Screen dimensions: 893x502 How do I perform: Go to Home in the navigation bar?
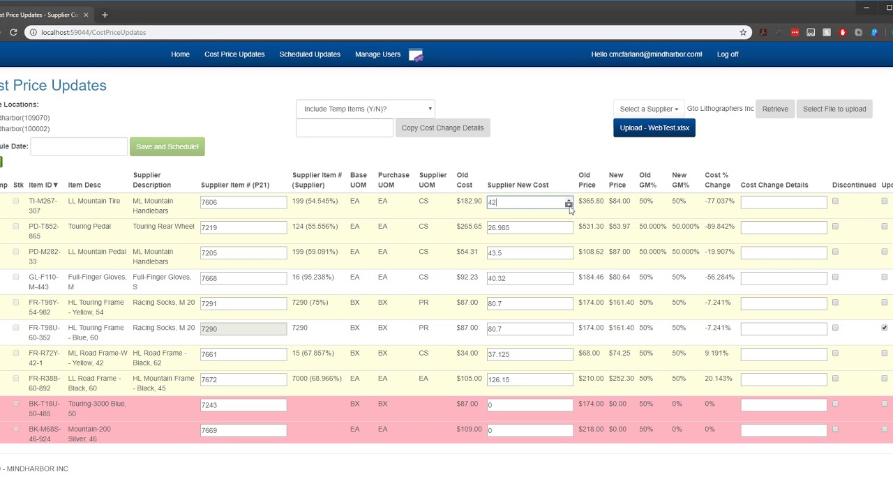tap(180, 54)
